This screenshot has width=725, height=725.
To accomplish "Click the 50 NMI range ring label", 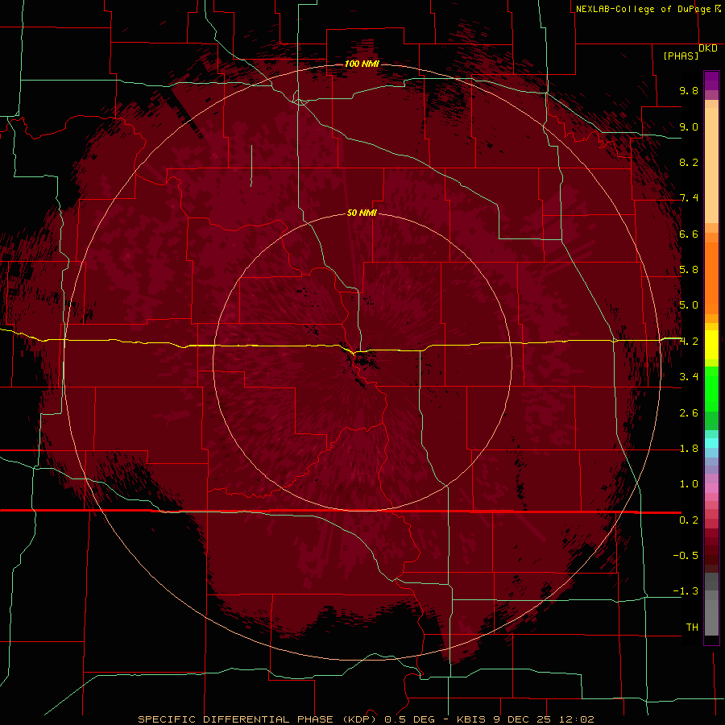I will pyautogui.click(x=362, y=213).
